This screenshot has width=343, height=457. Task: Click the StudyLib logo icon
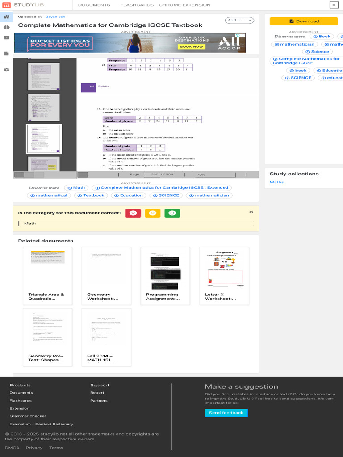[6, 5]
